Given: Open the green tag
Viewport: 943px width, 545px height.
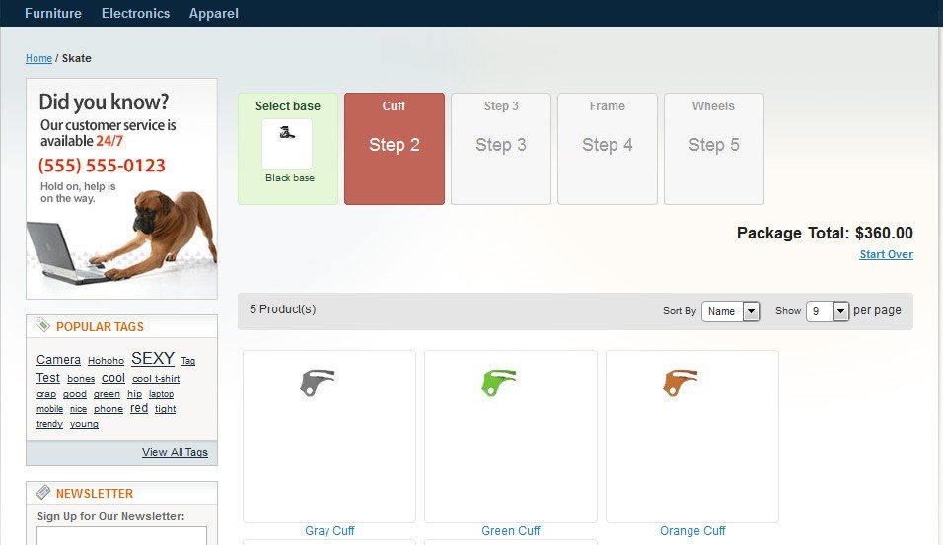Looking at the screenshot, I should 107,394.
